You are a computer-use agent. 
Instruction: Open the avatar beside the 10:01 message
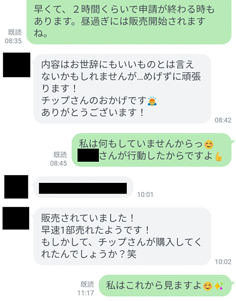pos(16,186)
